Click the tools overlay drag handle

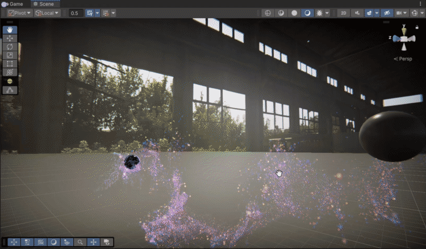10,22
